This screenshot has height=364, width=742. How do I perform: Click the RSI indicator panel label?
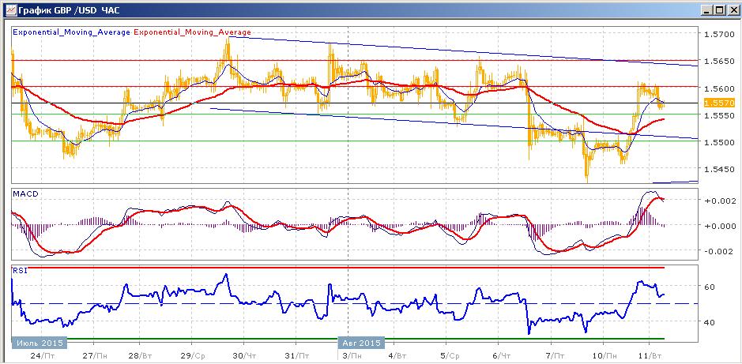[19, 271]
